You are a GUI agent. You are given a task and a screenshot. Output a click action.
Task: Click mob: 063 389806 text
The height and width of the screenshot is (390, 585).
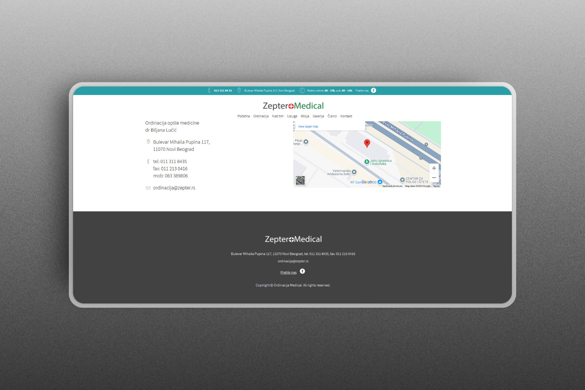tap(170, 176)
